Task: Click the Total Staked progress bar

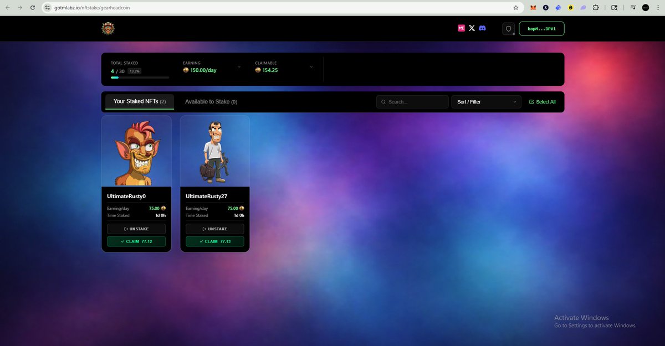Action: click(140, 78)
